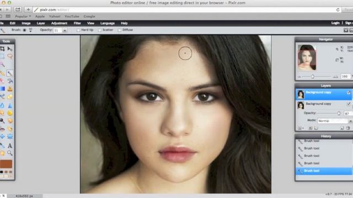The height and width of the screenshot is (198, 353).
Task: Select the Sharpen tool
Action: pos(10,105)
